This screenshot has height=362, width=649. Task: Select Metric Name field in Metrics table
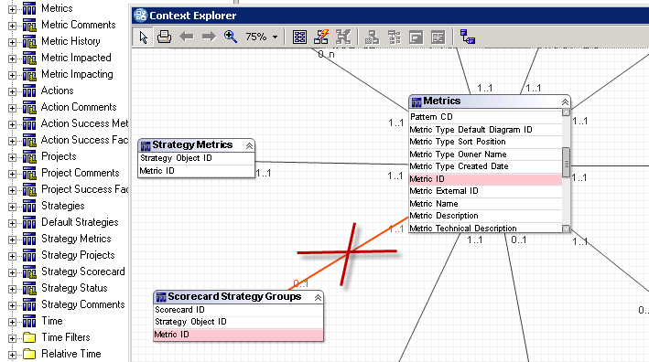click(485, 204)
